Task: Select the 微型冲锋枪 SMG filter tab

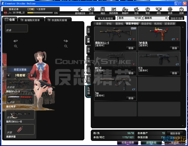Action: (132, 24)
